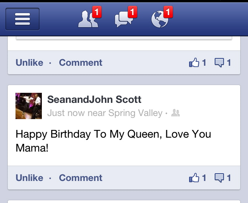Screen dimensions: 248x203
Task: Click thumbs-up count on SeanandJohn Scott post
Action: coord(198,178)
